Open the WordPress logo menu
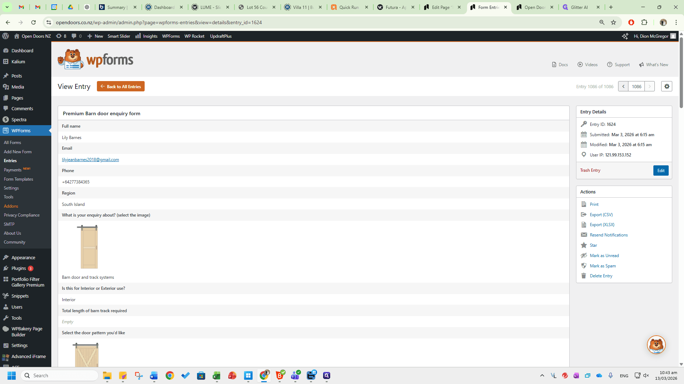The width and height of the screenshot is (684, 384). point(5,36)
